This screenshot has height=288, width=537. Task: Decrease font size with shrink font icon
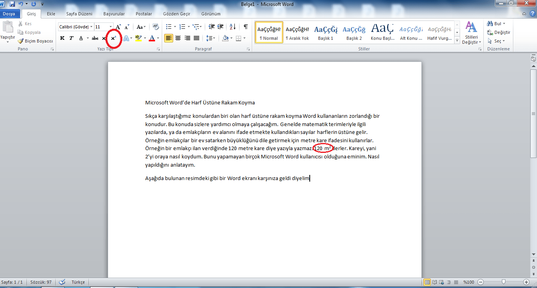point(127,27)
